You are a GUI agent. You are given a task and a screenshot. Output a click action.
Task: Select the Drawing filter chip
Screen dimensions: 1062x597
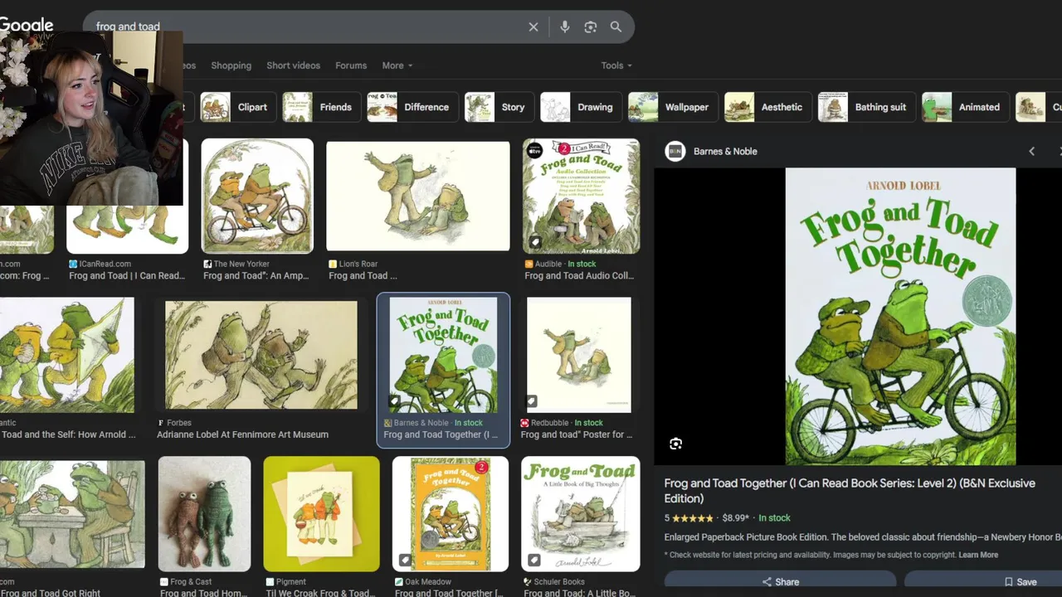(580, 107)
